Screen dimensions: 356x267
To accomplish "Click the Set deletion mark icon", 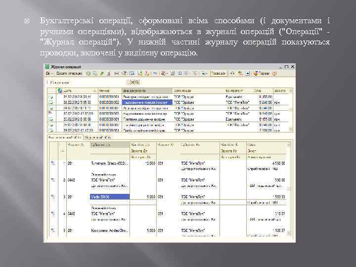I will tap(109, 74).
